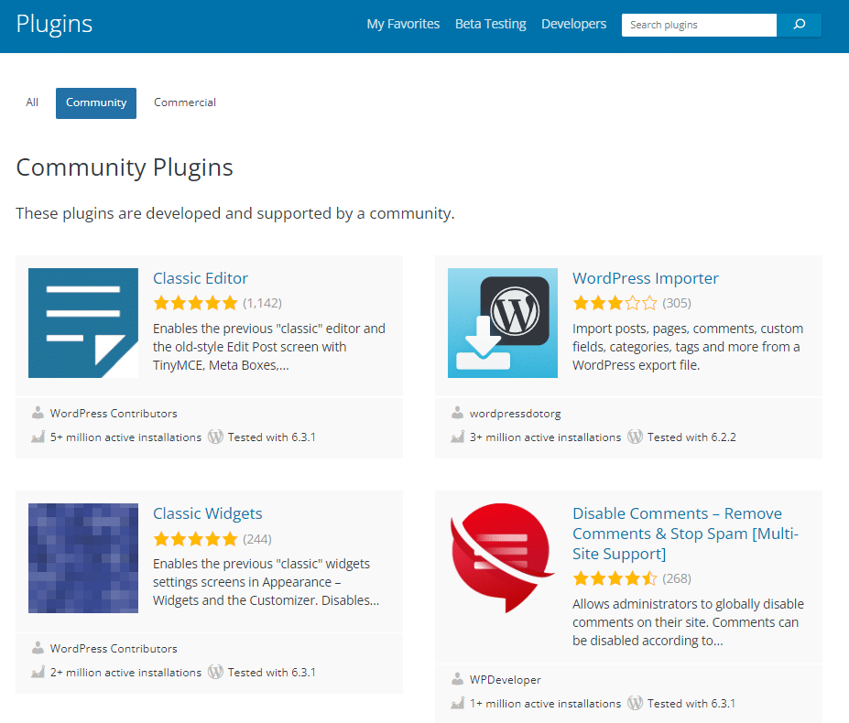The height and width of the screenshot is (723, 849).
Task: Click the 3+ million active installations text
Action: coord(545,437)
